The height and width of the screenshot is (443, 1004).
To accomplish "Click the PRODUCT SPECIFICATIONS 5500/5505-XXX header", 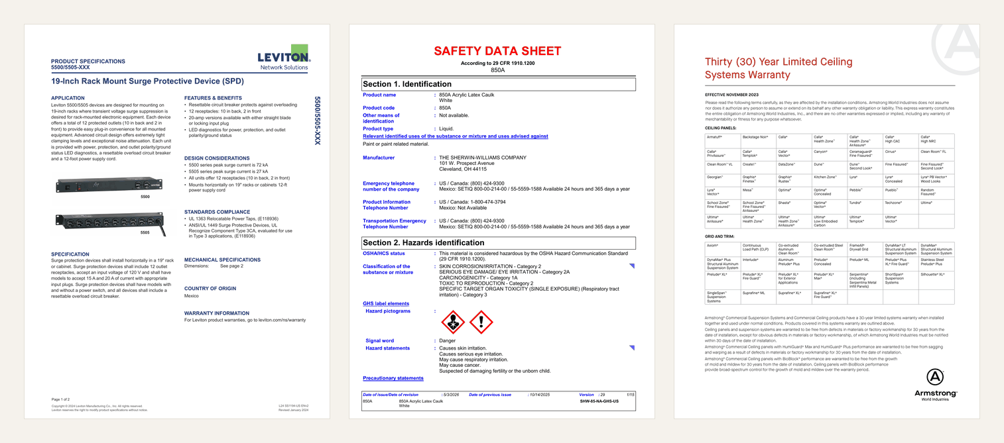I will (x=88, y=64).
